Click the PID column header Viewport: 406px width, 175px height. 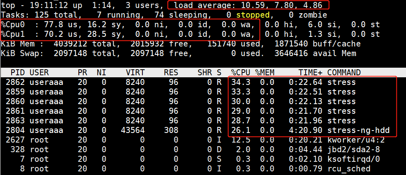(x=17, y=72)
